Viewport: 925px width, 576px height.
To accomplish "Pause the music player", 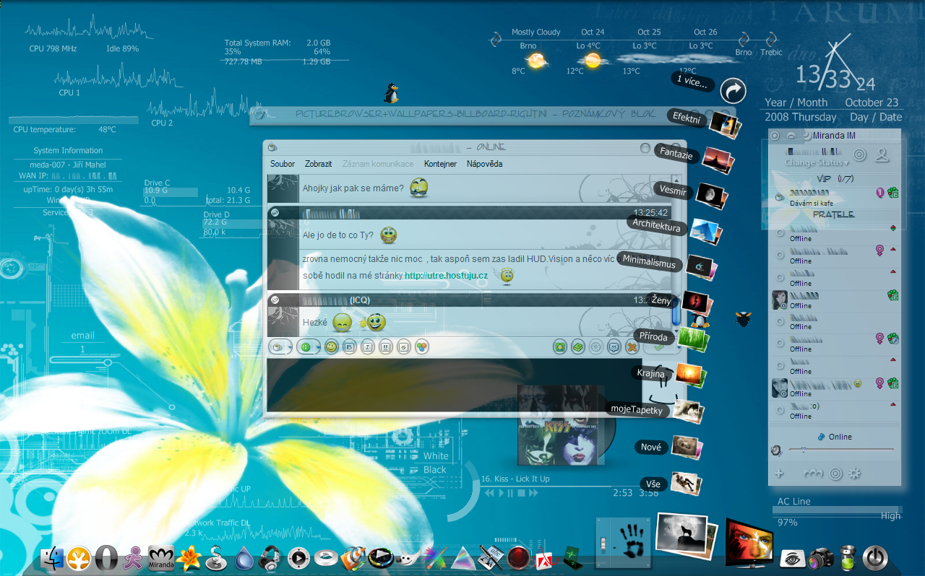I will [x=510, y=493].
